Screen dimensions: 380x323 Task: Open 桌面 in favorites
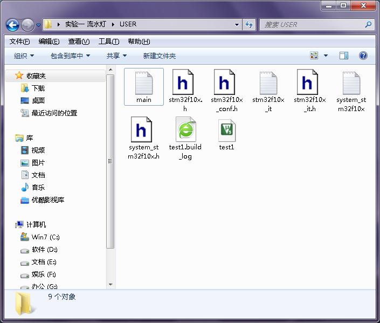[38, 100]
